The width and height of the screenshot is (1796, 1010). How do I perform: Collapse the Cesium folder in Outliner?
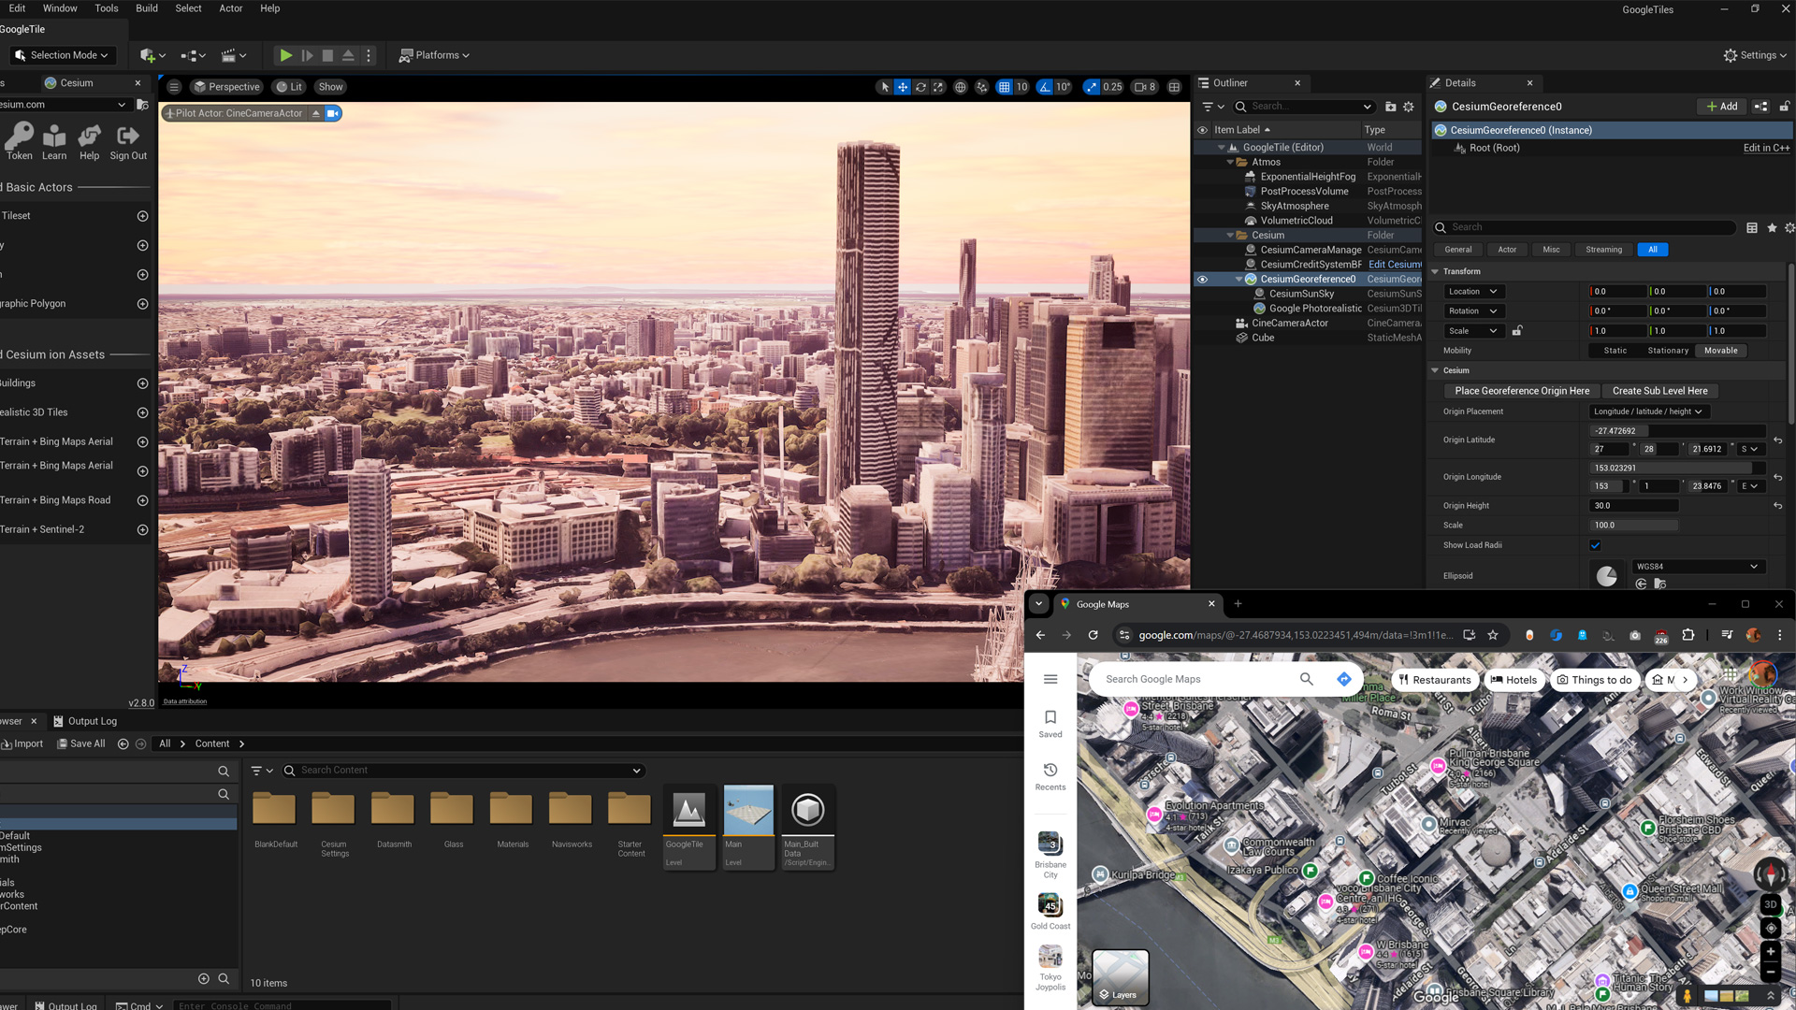click(1230, 236)
